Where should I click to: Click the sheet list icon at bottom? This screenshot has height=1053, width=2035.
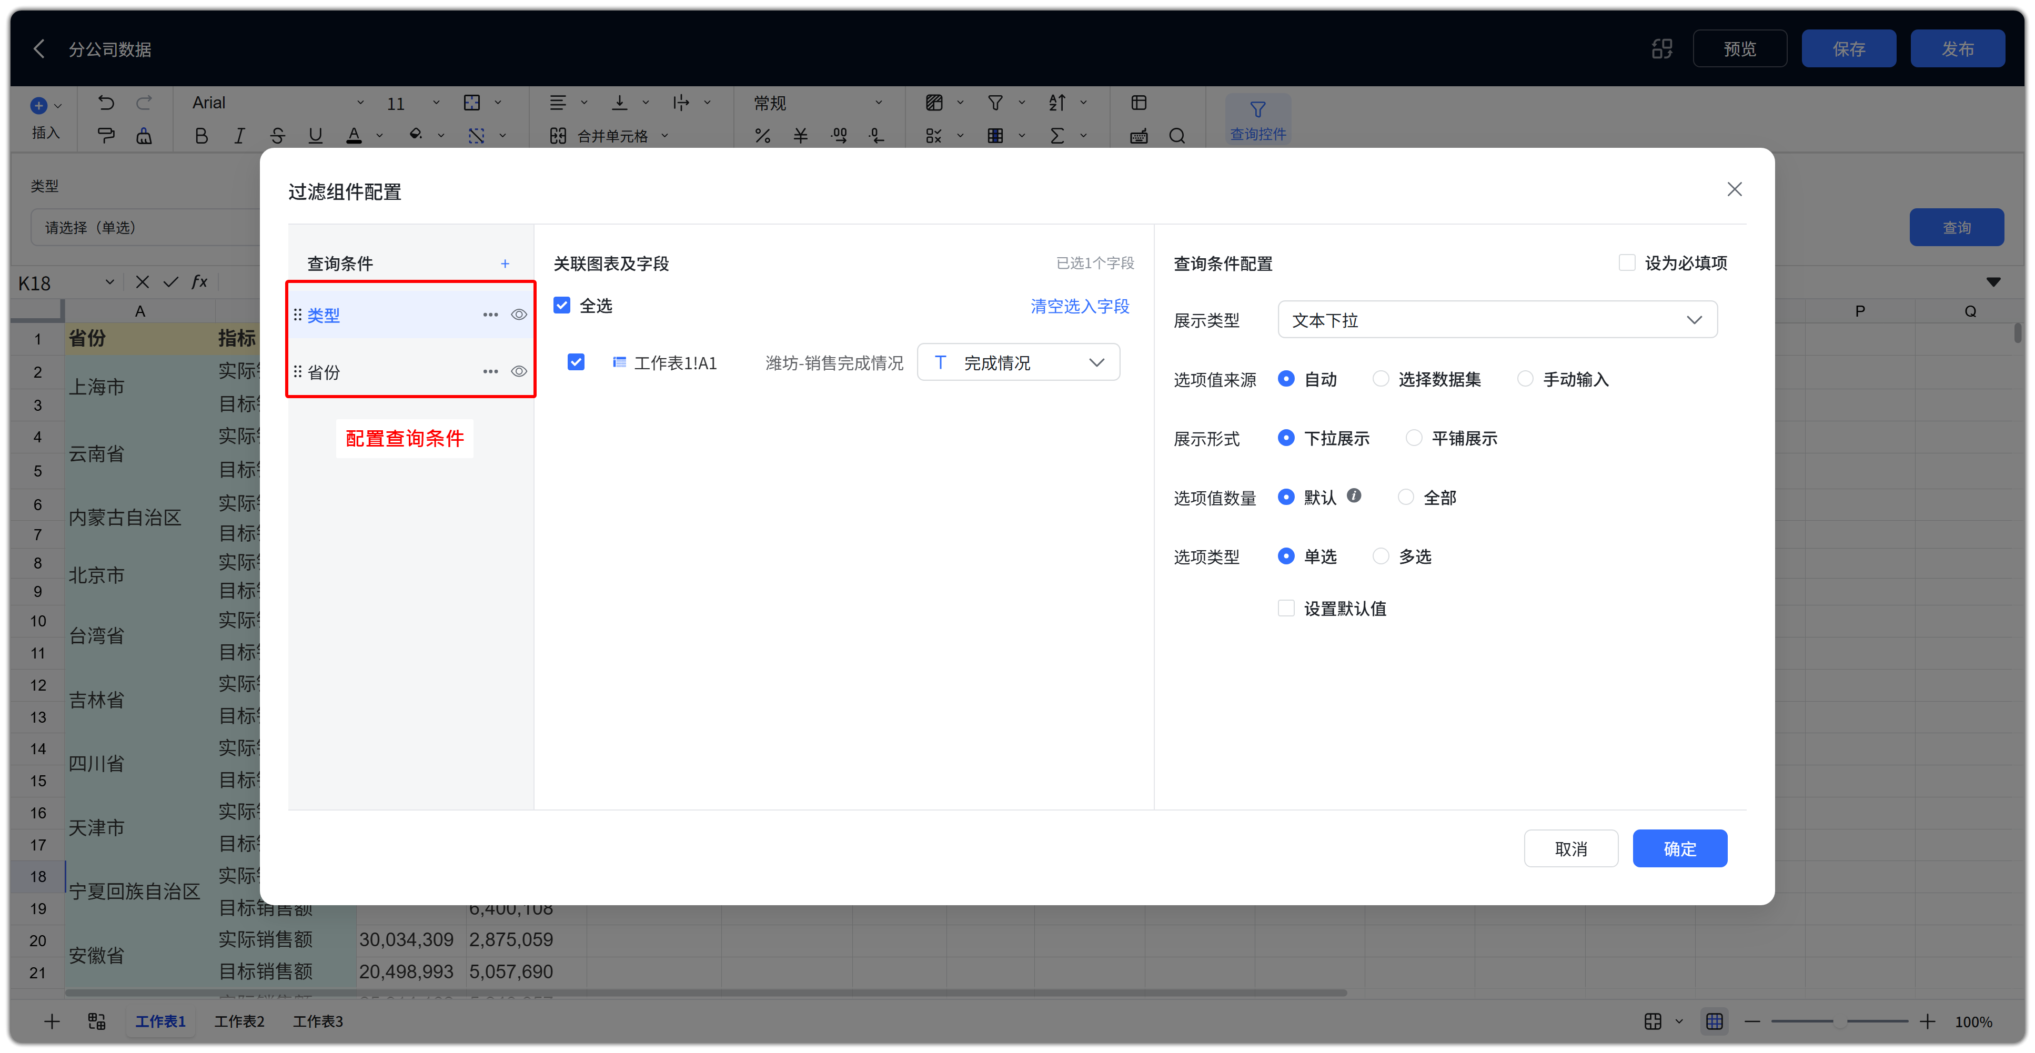[96, 1021]
